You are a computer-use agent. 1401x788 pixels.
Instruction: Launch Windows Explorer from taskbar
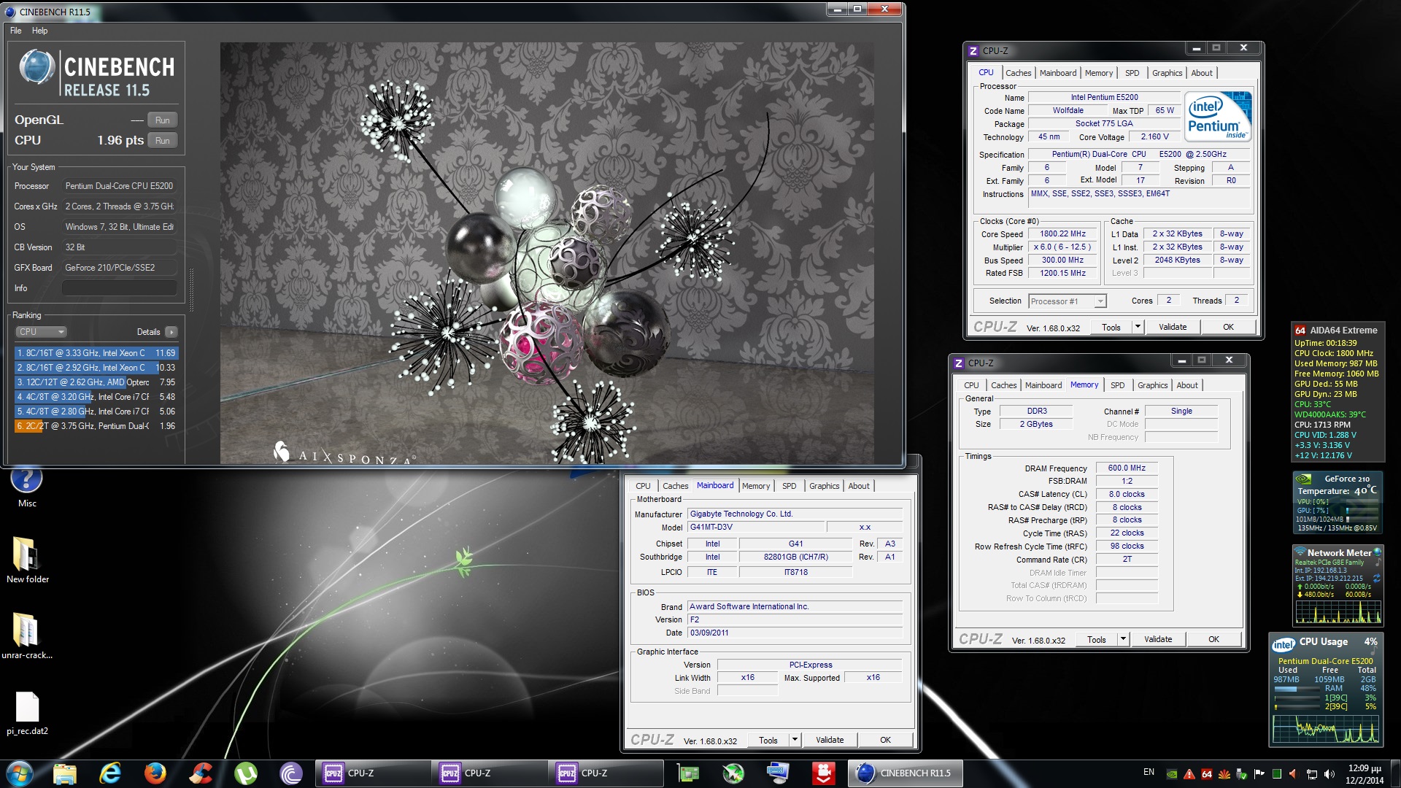[64, 773]
